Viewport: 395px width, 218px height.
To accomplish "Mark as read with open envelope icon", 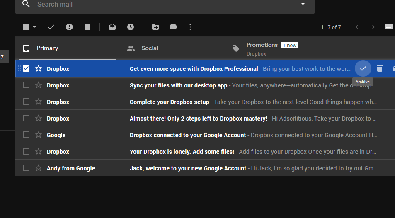I will pyautogui.click(x=112, y=27).
